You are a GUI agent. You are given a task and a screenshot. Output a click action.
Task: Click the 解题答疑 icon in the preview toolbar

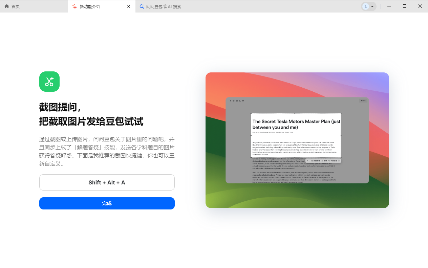click(x=312, y=161)
